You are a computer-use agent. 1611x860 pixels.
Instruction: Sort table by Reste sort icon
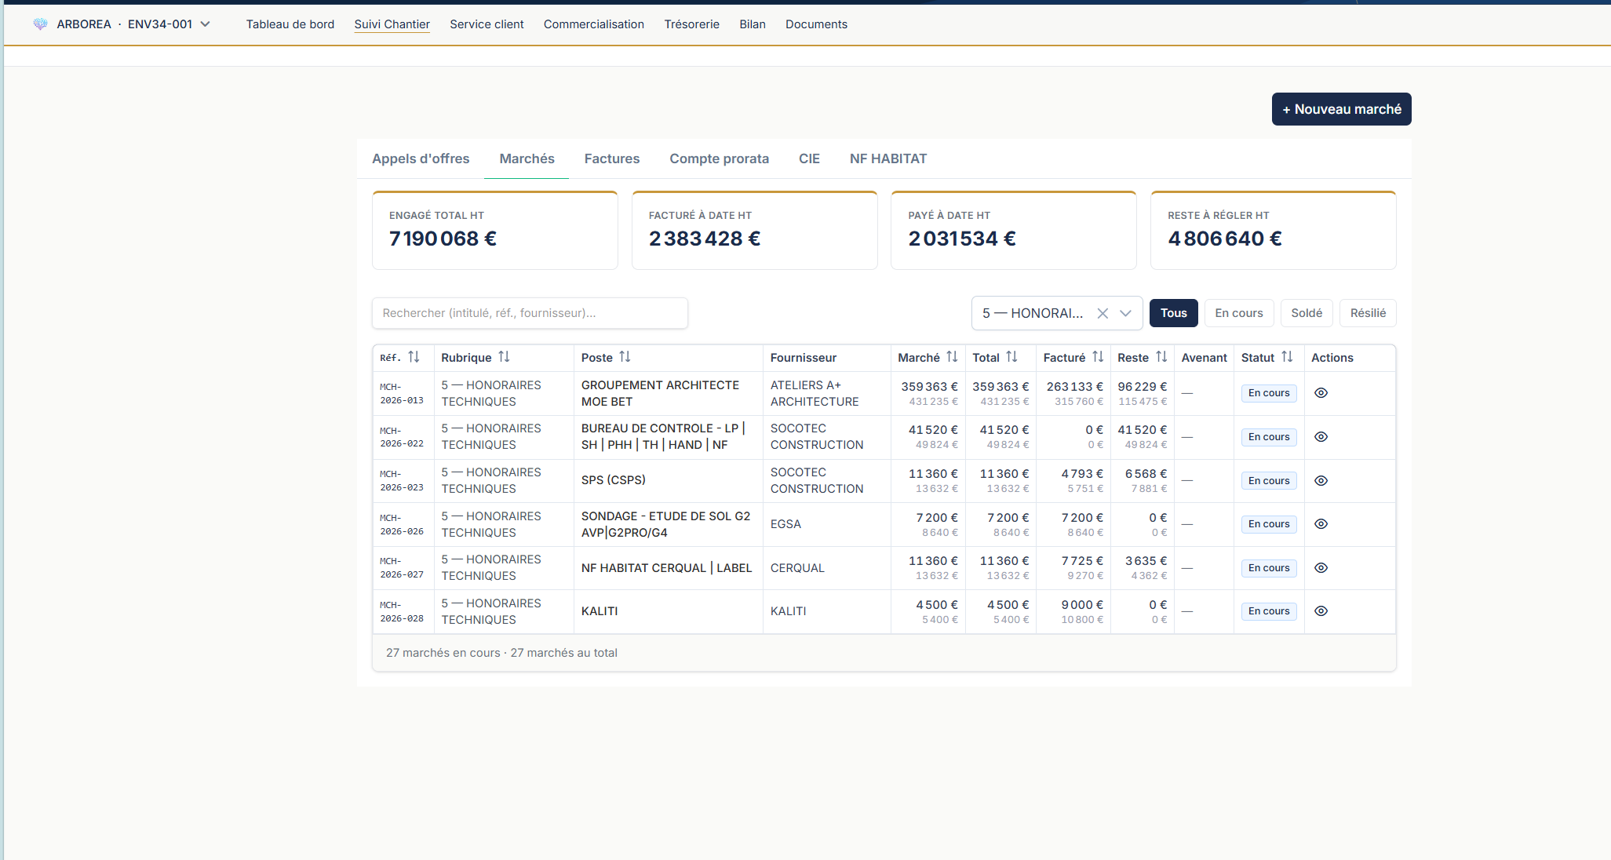[x=1161, y=357]
